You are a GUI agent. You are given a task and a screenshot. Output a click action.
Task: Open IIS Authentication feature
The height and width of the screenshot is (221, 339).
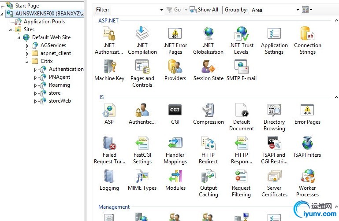(142, 114)
